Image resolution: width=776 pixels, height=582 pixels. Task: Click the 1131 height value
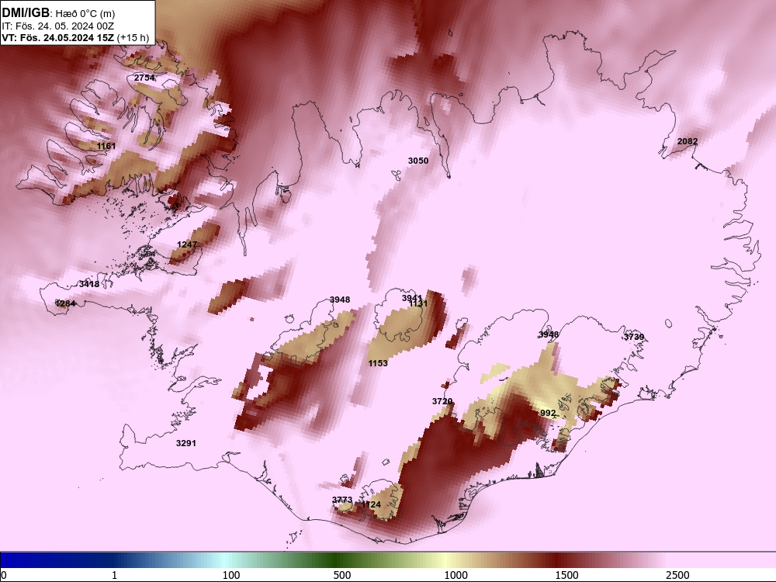418,304
